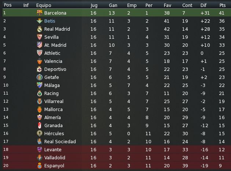The image size is (231, 171).
Task: Open the Hércules team name
Action: [x=54, y=133]
